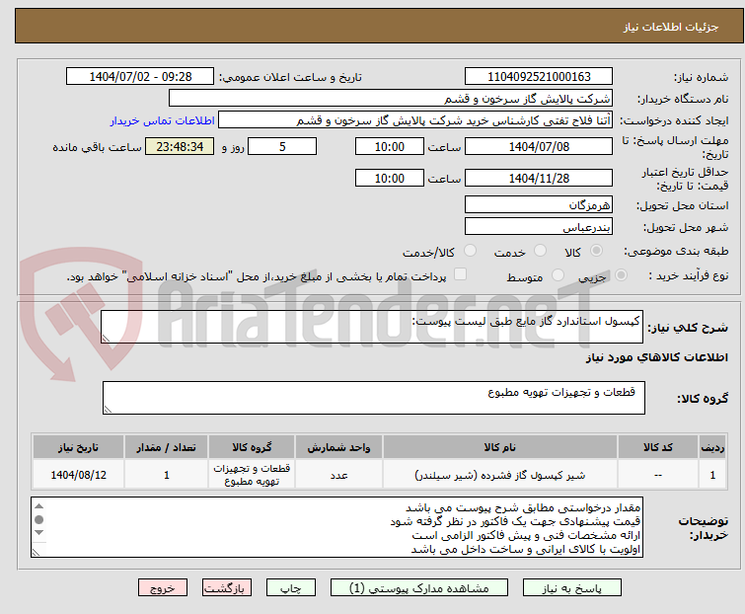The height and width of the screenshot is (614, 745).
Task: Click scroll up arrow in buyer notes
Action: 39,506
